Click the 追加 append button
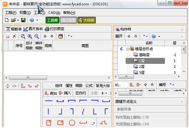189x128 pixels. pos(51,93)
